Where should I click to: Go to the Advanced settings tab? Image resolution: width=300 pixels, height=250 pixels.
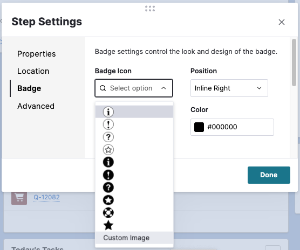click(36, 106)
